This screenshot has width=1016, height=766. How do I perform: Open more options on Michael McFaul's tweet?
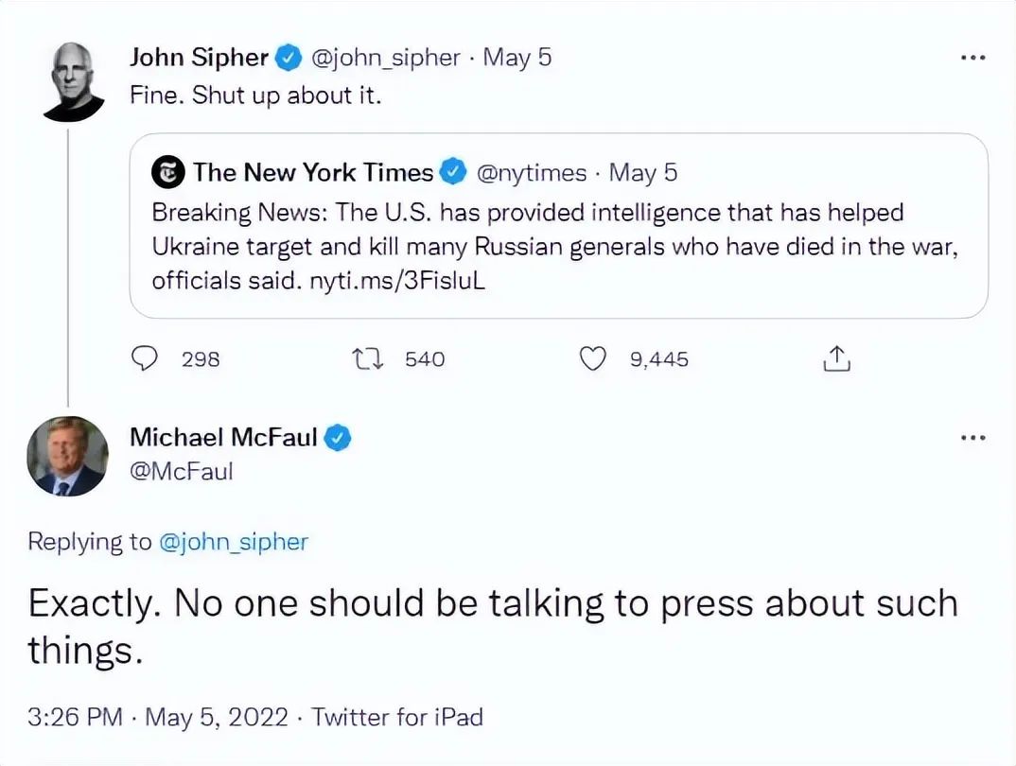point(973,438)
